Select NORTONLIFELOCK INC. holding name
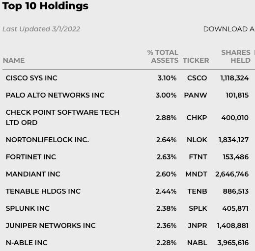Screen dimensions: 255x251 coord(47,140)
